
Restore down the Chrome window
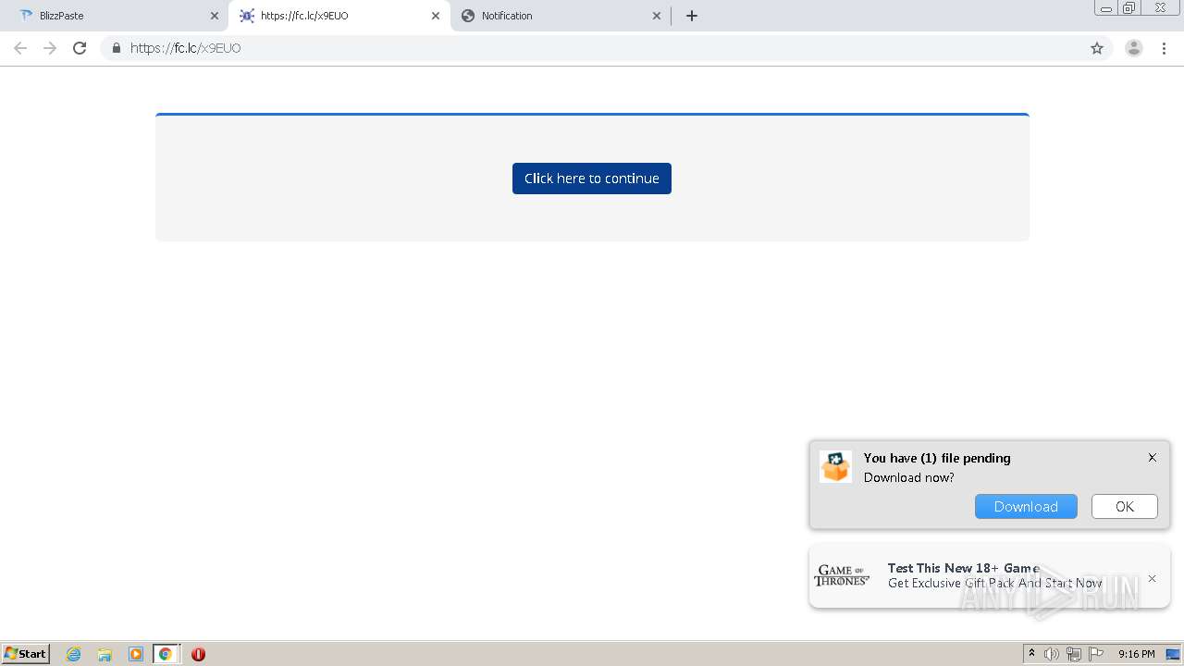click(x=1129, y=8)
